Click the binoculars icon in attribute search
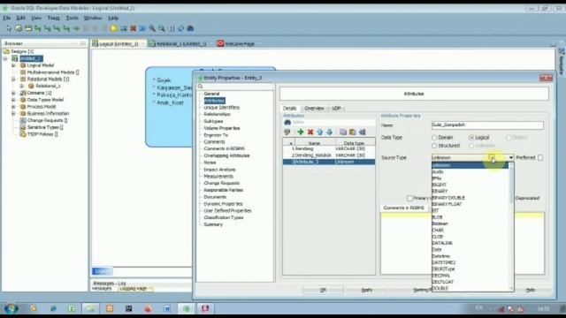This screenshot has width=566, height=318. (287, 122)
